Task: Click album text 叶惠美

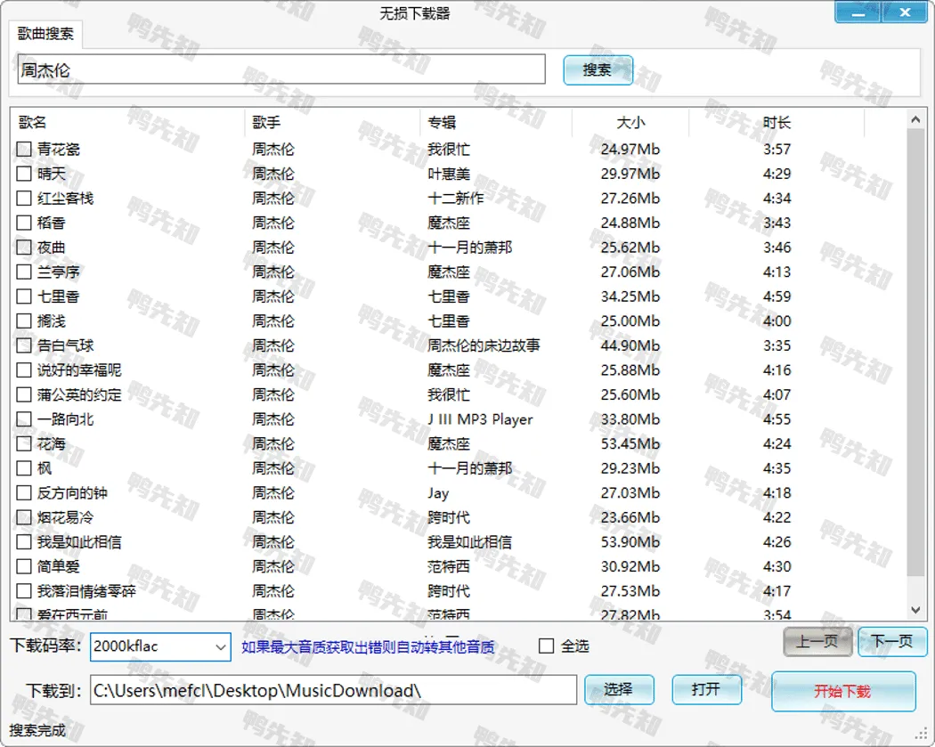Action: click(x=449, y=175)
